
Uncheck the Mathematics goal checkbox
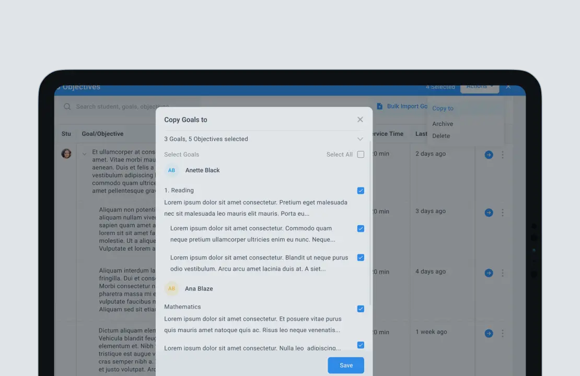361,309
